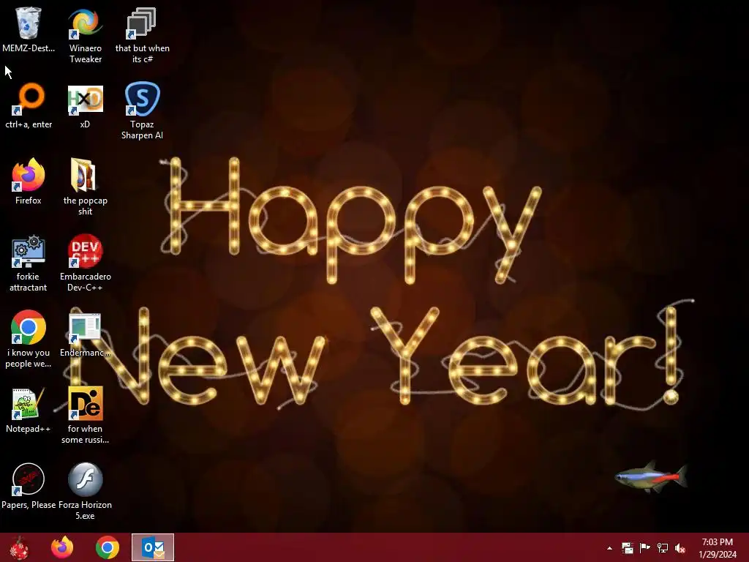Open Firefox from the taskbar

pyautogui.click(x=62, y=547)
